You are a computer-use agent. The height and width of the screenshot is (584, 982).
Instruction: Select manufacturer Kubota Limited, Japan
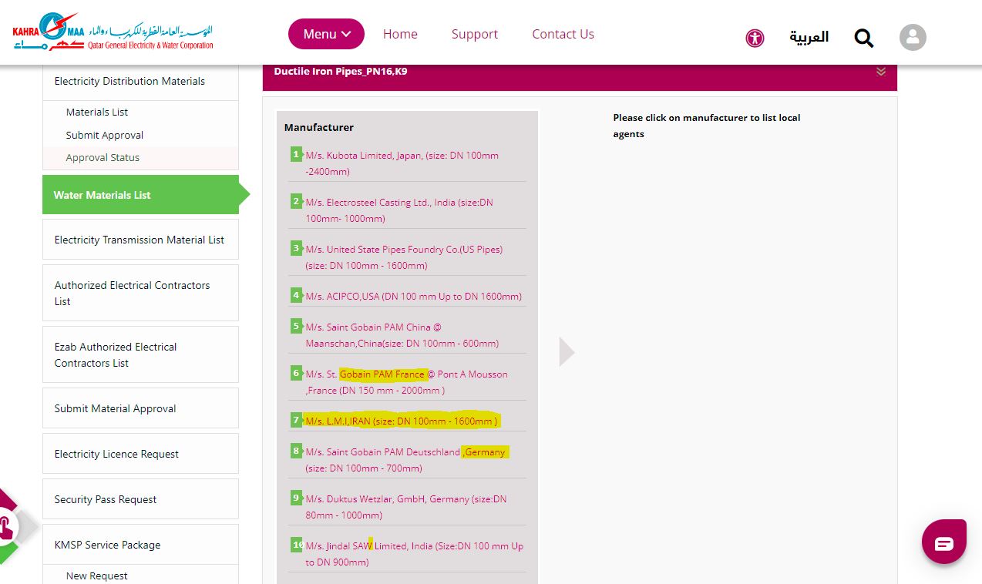pyautogui.click(x=402, y=163)
